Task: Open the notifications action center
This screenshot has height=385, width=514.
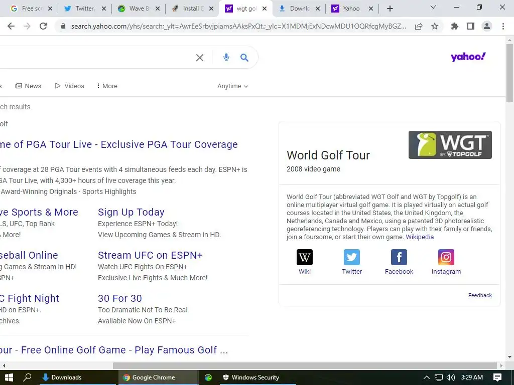Action: click(497, 377)
